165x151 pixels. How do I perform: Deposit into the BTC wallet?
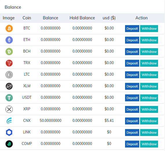point(132,29)
